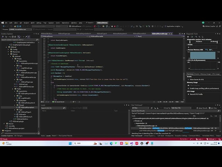Open the Extensions menu
The width and height of the screenshot is (222, 167).
66,23
